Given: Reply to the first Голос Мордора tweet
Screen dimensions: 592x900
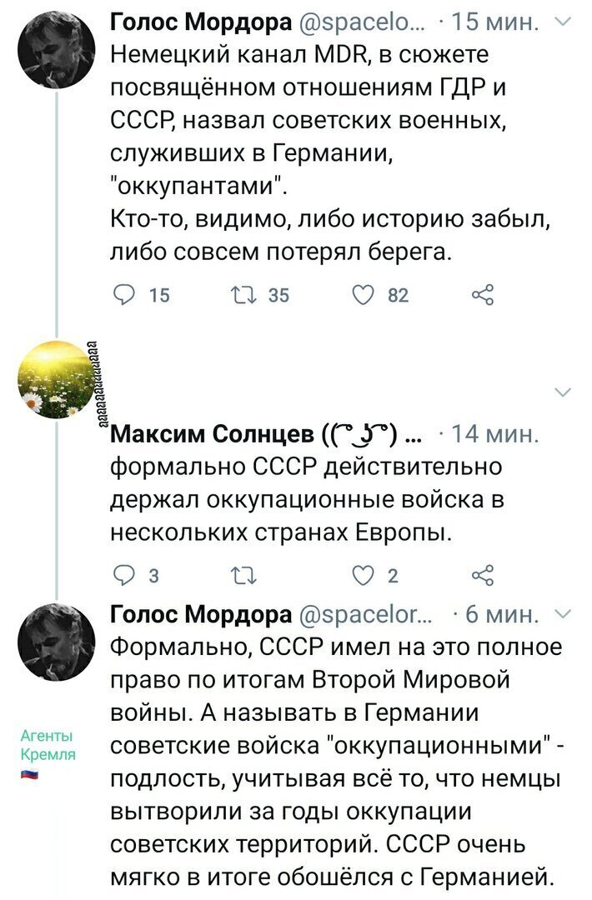Looking at the screenshot, I should click(123, 295).
